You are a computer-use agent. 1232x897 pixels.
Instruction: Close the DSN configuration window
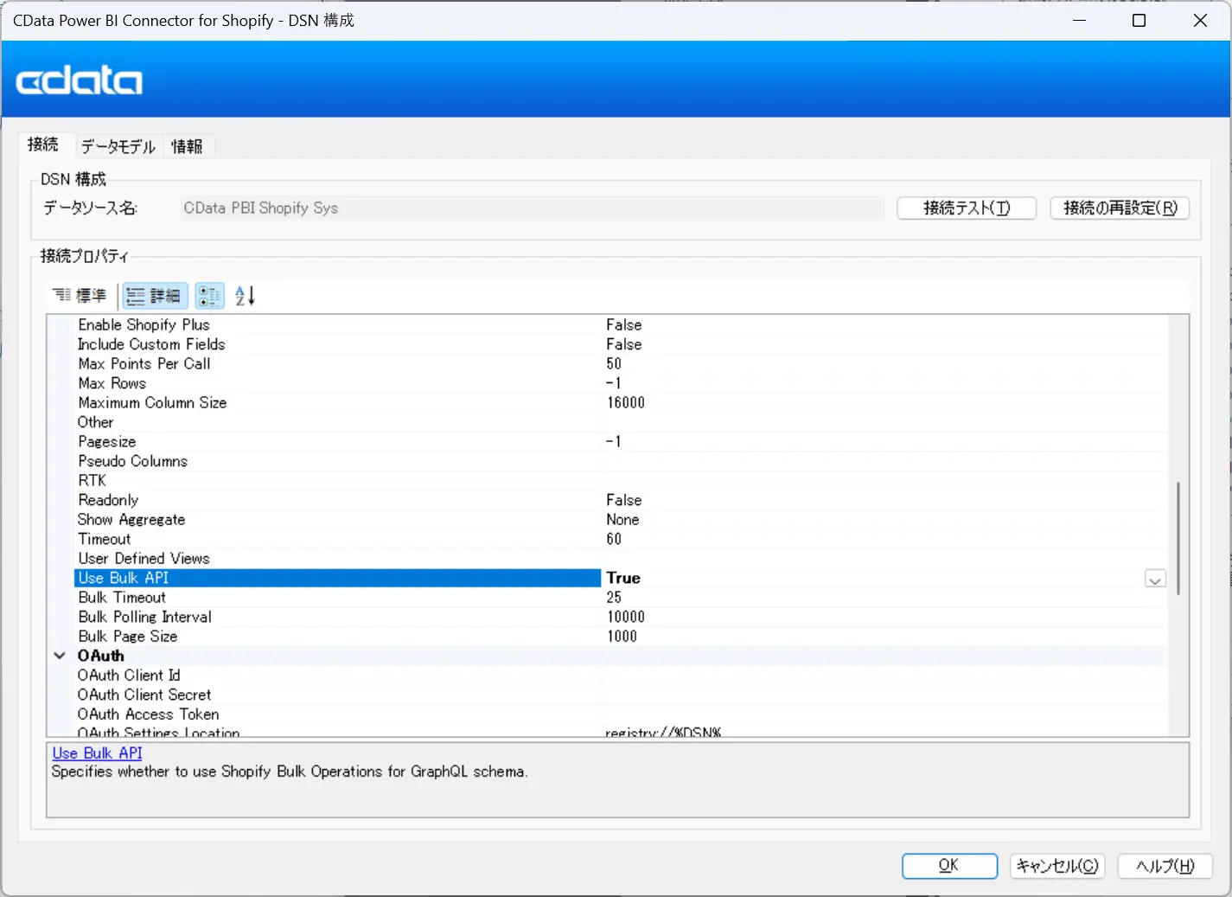[1200, 21]
